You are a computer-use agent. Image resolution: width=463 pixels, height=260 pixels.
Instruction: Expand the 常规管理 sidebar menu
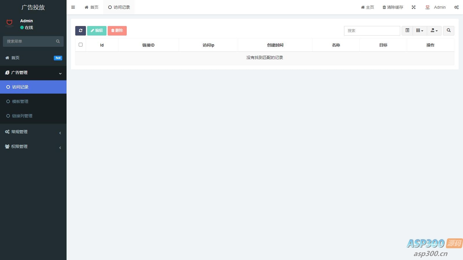33,132
